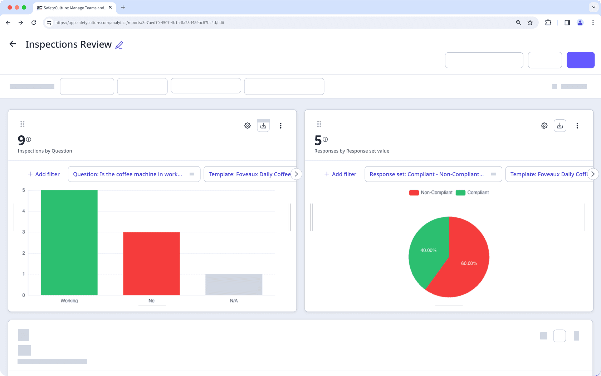Toggle Compliant in the pie chart legend
The height and width of the screenshot is (376, 601).
(473, 192)
